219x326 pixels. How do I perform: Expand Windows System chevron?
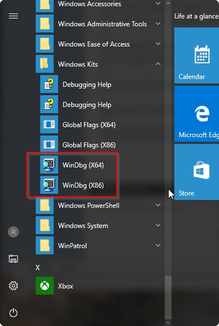[x=158, y=225]
